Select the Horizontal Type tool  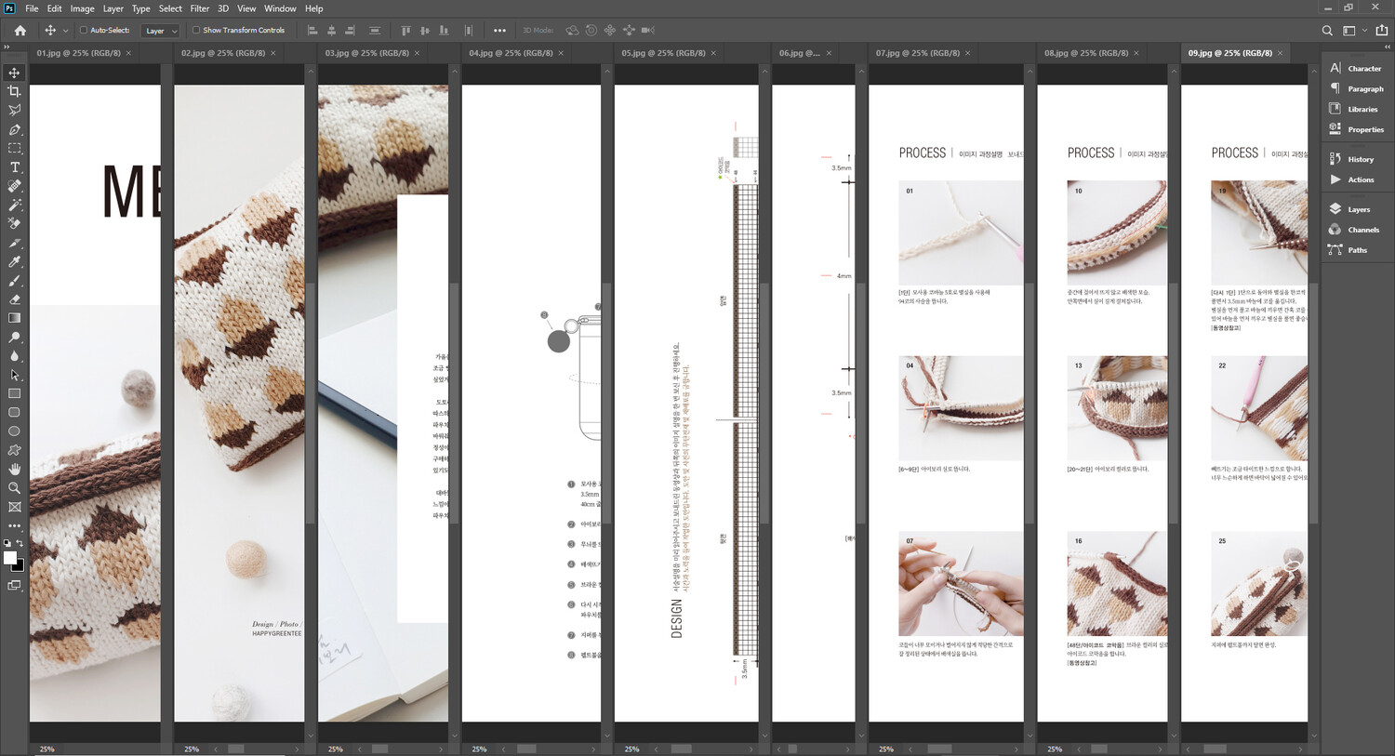(14, 167)
